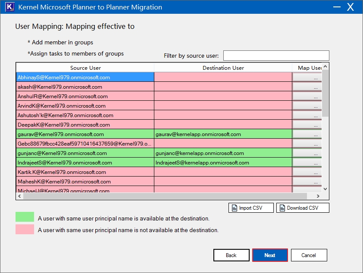
Task: Click the horizontal scrollbar thumb
Action: coord(165,196)
